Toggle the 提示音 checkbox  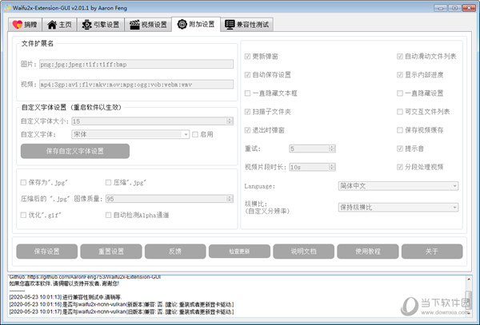(400, 149)
